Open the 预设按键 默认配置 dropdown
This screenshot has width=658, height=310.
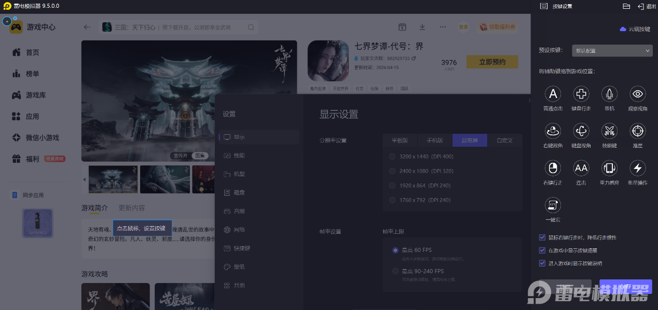coord(612,51)
